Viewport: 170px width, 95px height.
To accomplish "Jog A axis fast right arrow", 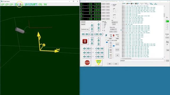I will tap(102, 49).
